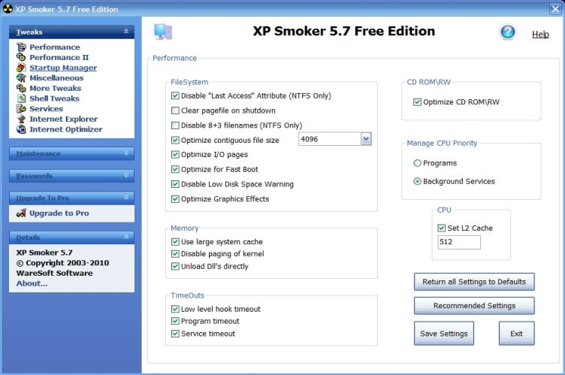Open the Help link
The width and height of the screenshot is (565, 375).
[540, 35]
